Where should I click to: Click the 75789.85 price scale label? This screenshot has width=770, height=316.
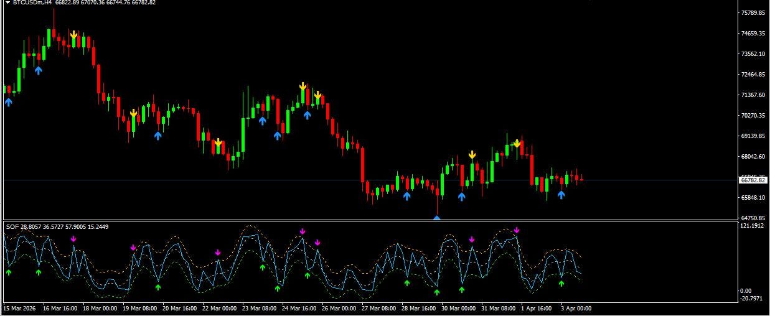[x=753, y=13]
